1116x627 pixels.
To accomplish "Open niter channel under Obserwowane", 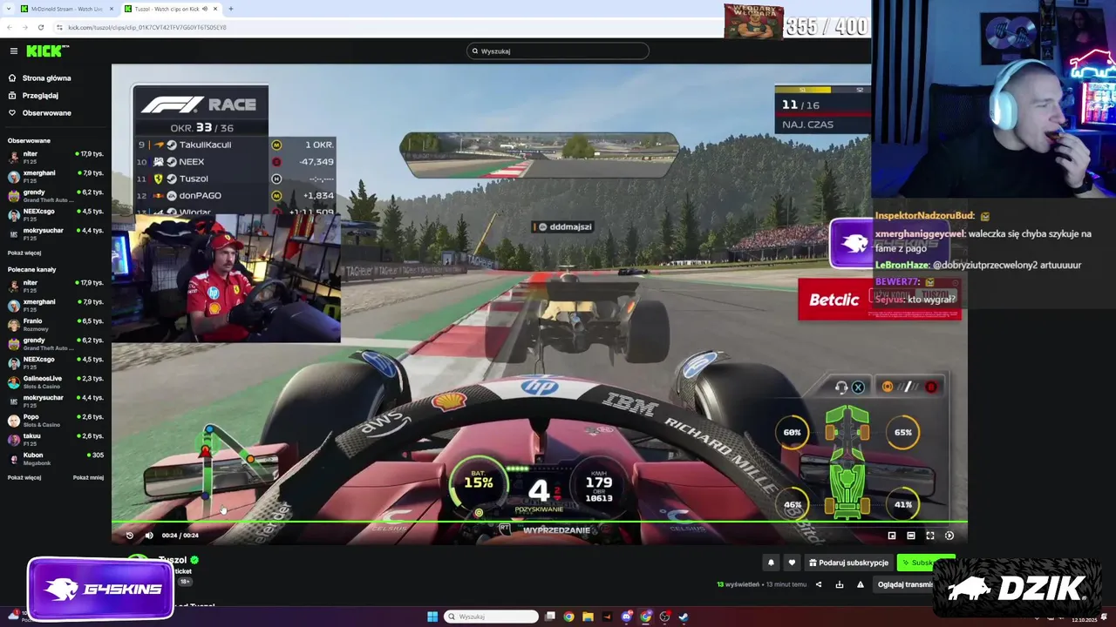I will [x=56, y=157].
